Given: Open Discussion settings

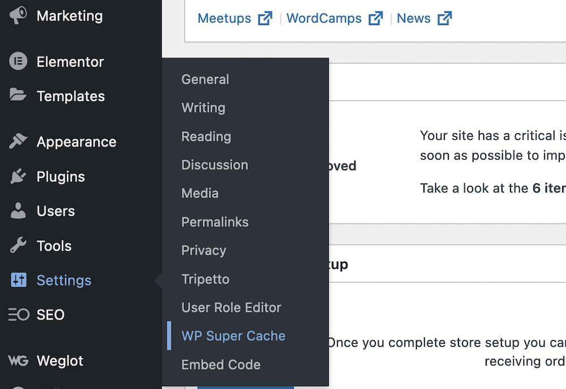Looking at the screenshot, I should coord(215,165).
